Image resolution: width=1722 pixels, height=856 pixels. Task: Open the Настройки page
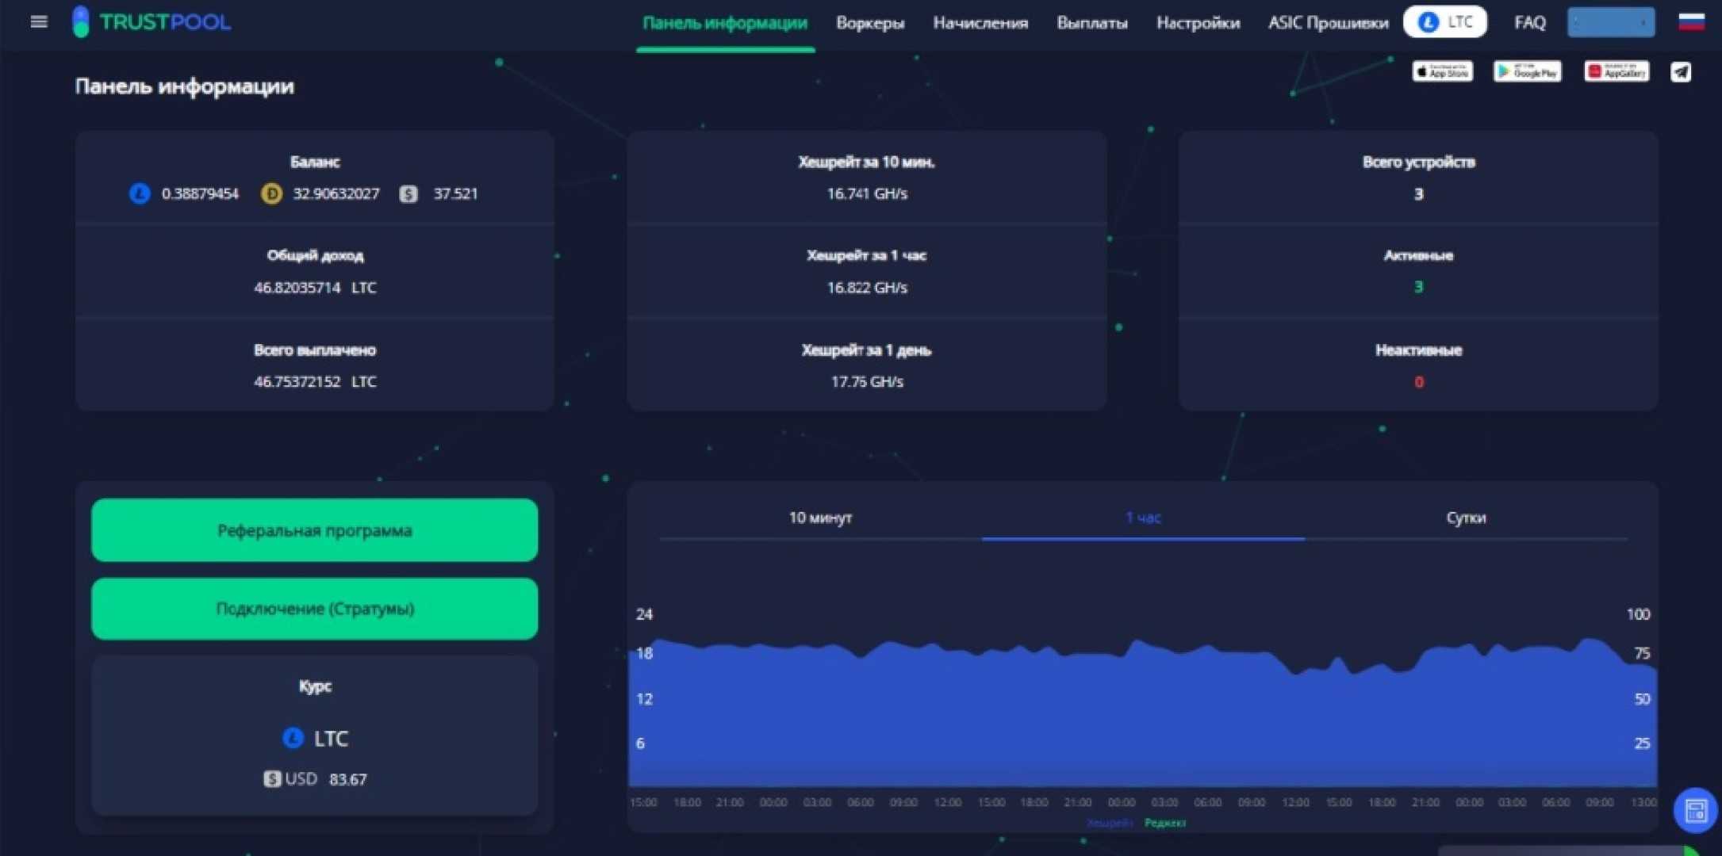(x=1198, y=23)
